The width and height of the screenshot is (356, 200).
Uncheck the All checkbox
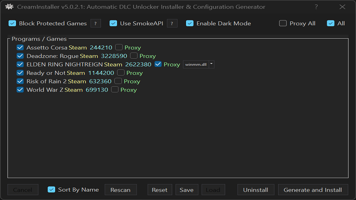click(x=331, y=23)
